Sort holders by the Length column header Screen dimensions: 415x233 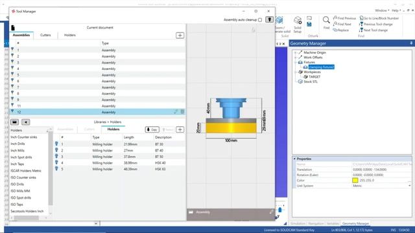click(x=129, y=137)
